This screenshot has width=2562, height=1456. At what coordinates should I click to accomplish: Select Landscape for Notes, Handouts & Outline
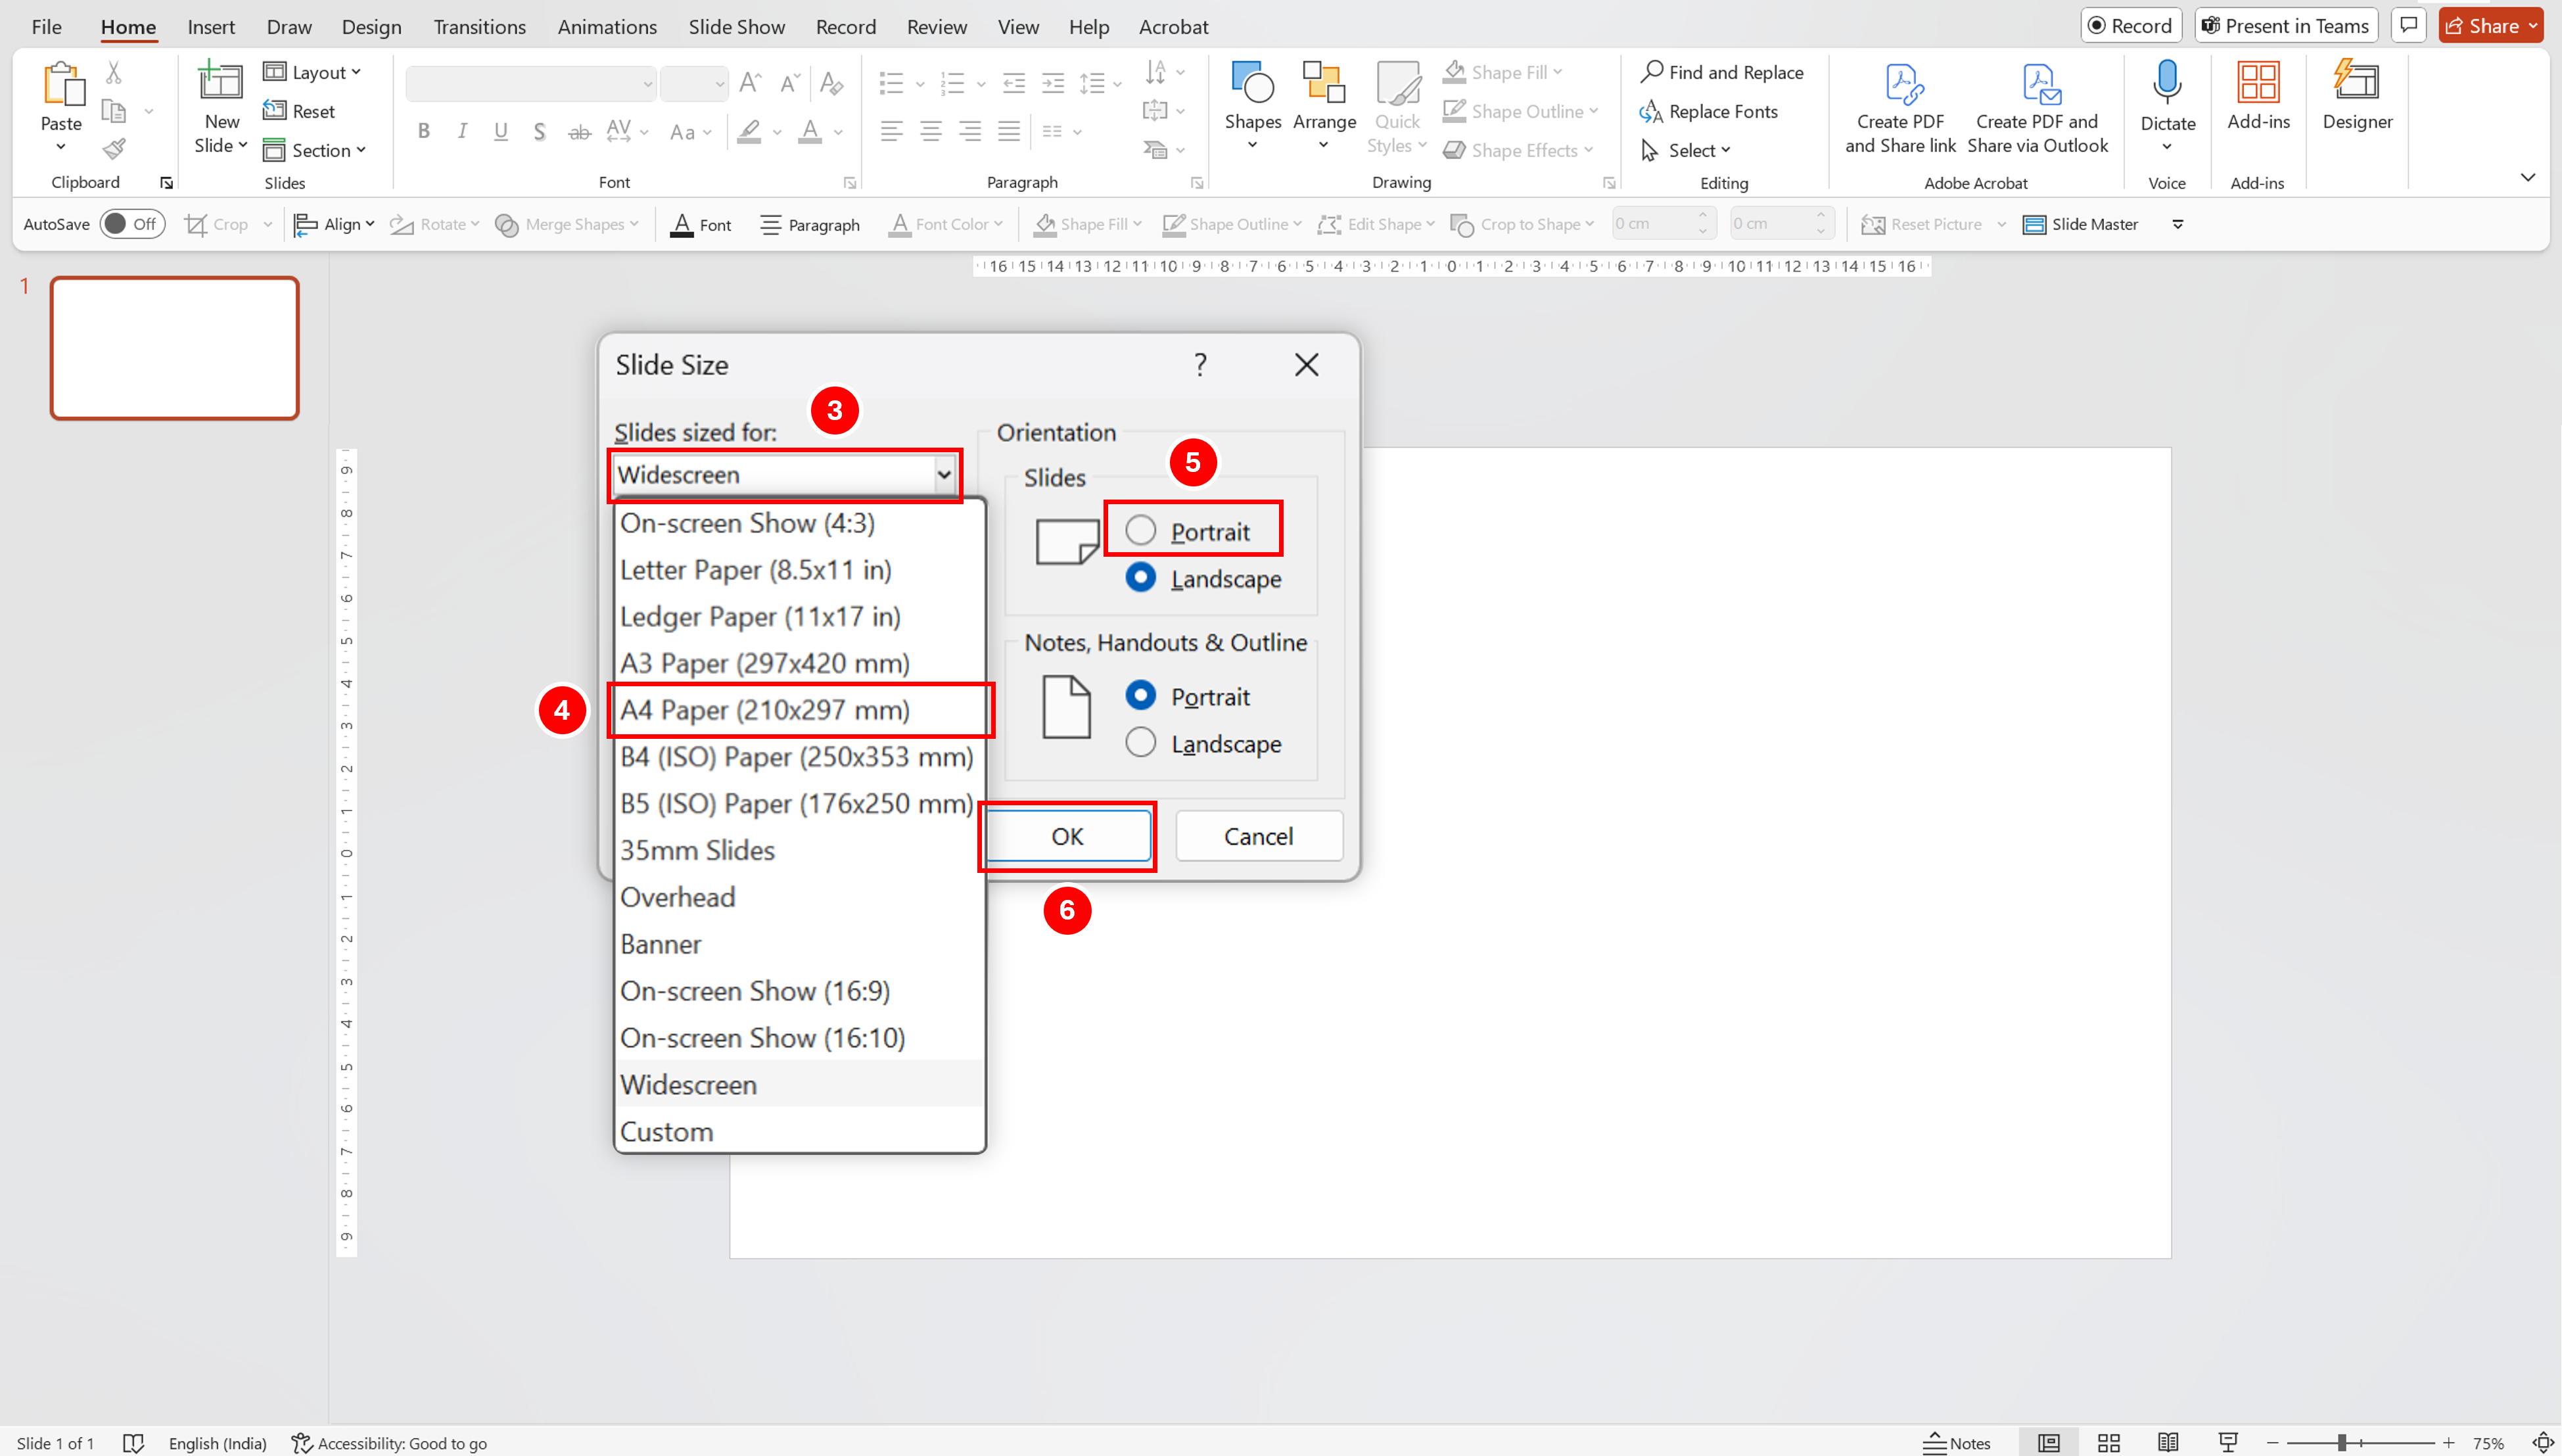[x=1140, y=743]
